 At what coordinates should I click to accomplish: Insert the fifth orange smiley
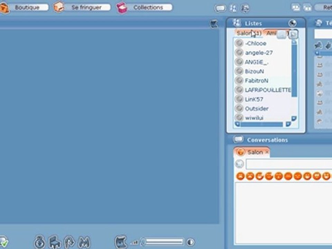click(x=279, y=176)
